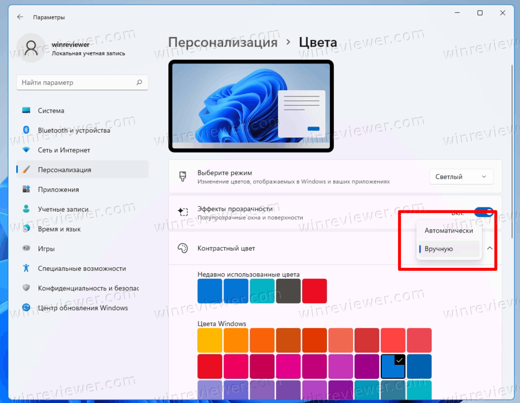Image resolution: width=520 pixels, height=403 pixels.
Task: Toggle the Эффекты прозрачности switch
Action: (x=484, y=212)
